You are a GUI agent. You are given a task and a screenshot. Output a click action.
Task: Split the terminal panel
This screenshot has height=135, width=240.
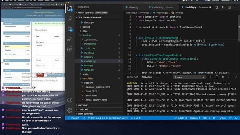(x=217, y=77)
